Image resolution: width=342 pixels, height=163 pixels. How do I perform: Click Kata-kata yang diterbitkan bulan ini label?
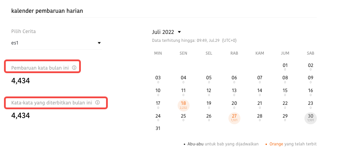[51, 103]
